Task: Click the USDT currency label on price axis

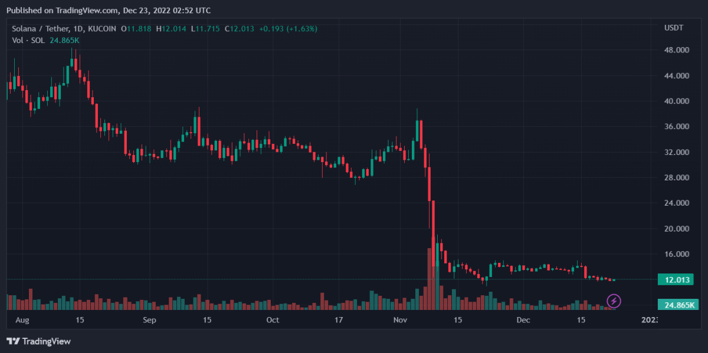Action: pyautogui.click(x=674, y=28)
